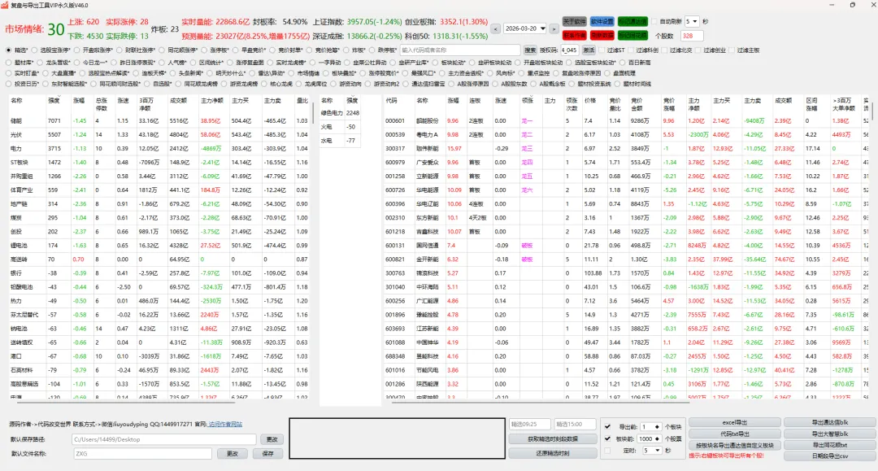Select the 竞价封单 radio option
The height and width of the screenshot is (471, 878).
point(272,50)
